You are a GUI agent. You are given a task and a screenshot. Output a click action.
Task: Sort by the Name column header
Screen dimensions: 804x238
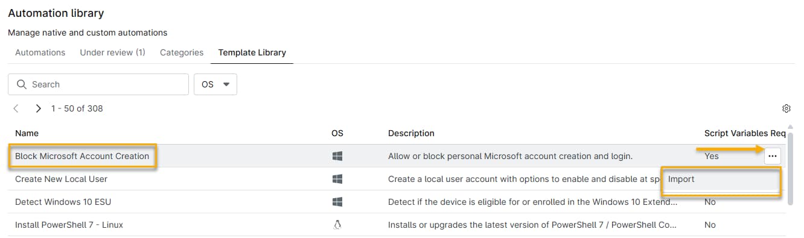(x=27, y=133)
